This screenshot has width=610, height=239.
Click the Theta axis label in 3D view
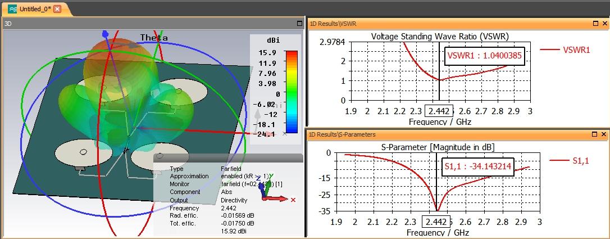tap(154, 38)
